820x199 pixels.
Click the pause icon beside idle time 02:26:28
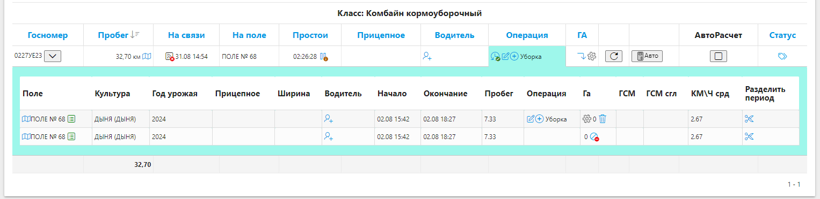324,56
